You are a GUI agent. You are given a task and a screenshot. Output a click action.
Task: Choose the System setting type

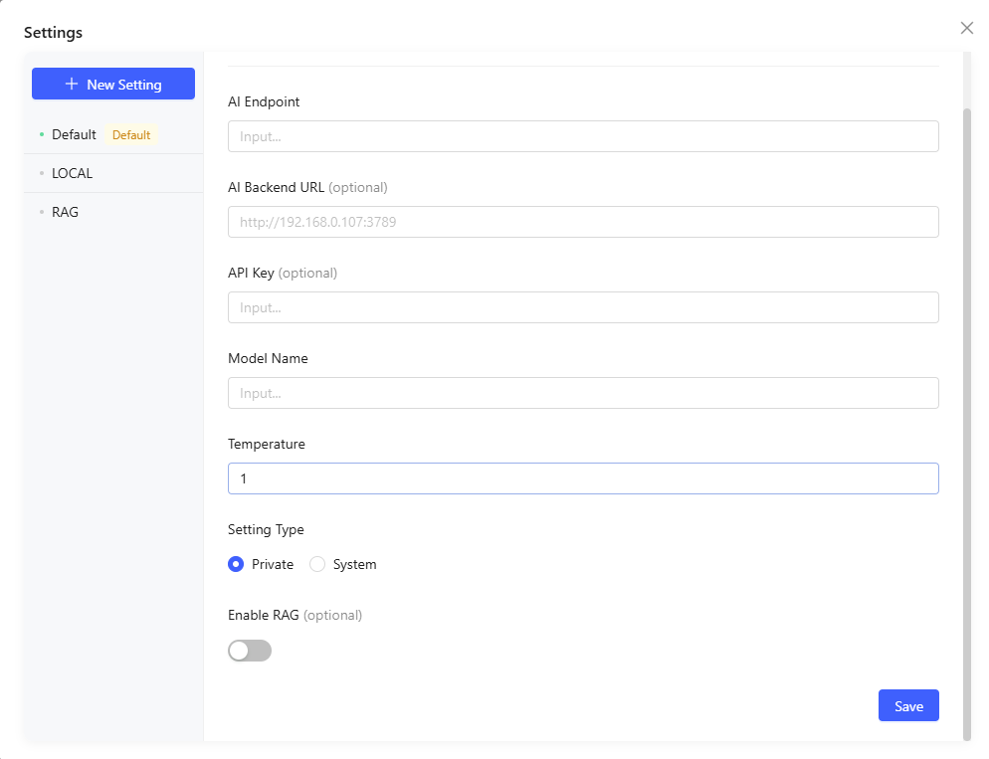point(318,564)
